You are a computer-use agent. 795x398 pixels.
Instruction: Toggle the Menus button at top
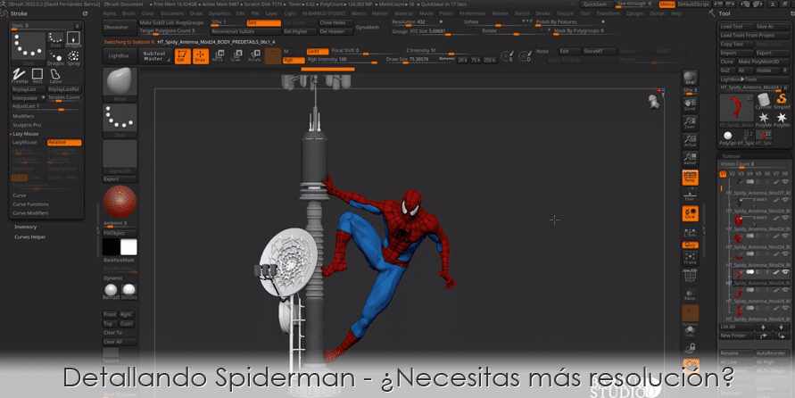click(x=667, y=4)
